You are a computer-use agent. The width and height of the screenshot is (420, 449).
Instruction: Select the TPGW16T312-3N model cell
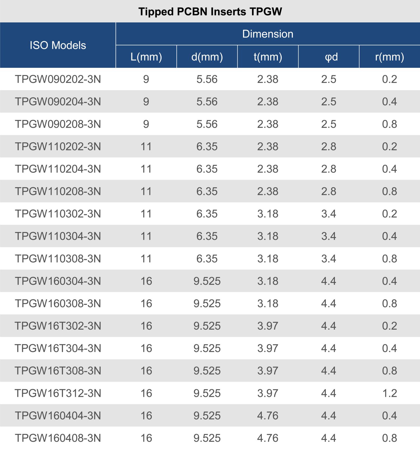point(58,393)
